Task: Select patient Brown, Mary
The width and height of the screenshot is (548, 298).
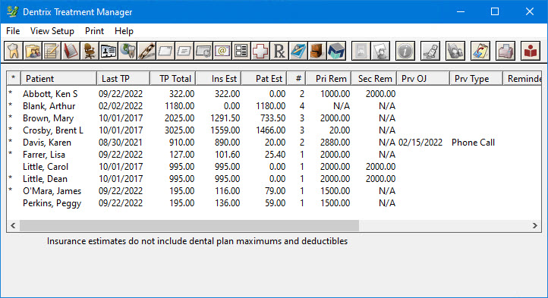Action: pos(49,118)
